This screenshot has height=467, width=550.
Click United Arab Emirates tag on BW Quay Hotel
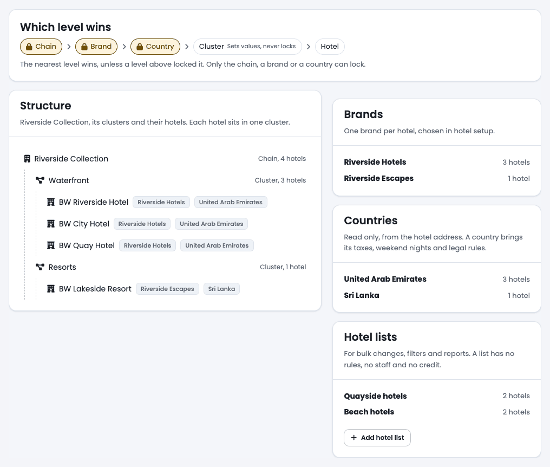coord(217,245)
